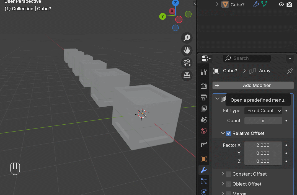The width and height of the screenshot is (297, 195).
Task: Click the Add Modifier button
Action: coord(253,85)
